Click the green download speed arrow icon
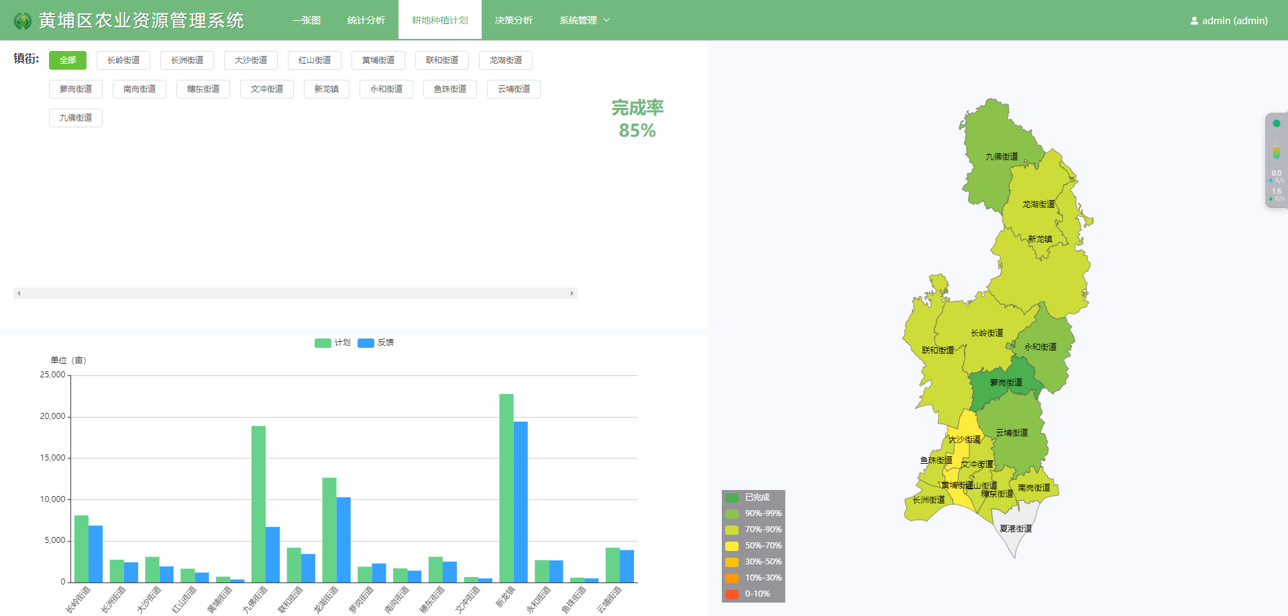The image size is (1288, 616). point(1271,197)
